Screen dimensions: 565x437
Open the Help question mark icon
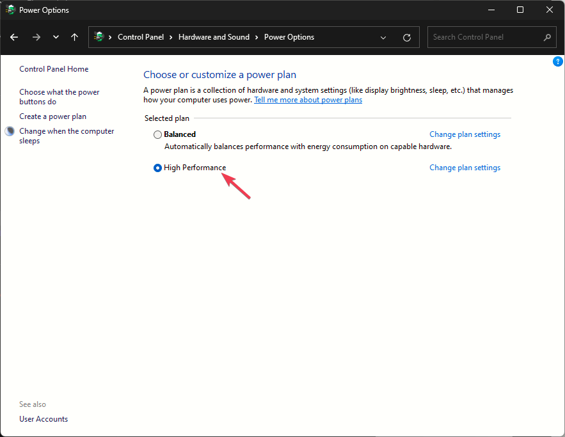click(557, 61)
